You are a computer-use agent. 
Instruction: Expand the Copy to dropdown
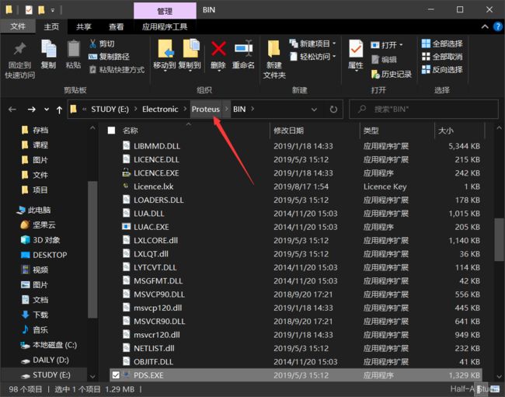click(x=190, y=71)
